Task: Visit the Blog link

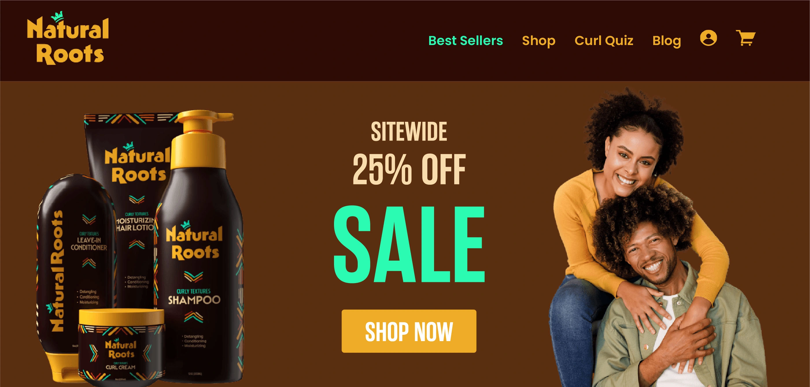Action: pyautogui.click(x=667, y=41)
